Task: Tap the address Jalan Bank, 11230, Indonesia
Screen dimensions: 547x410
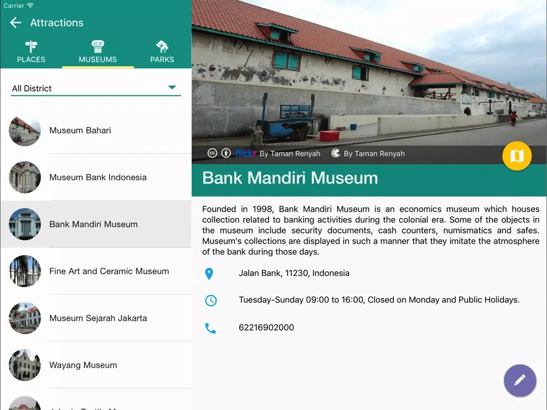Action: (294, 273)
